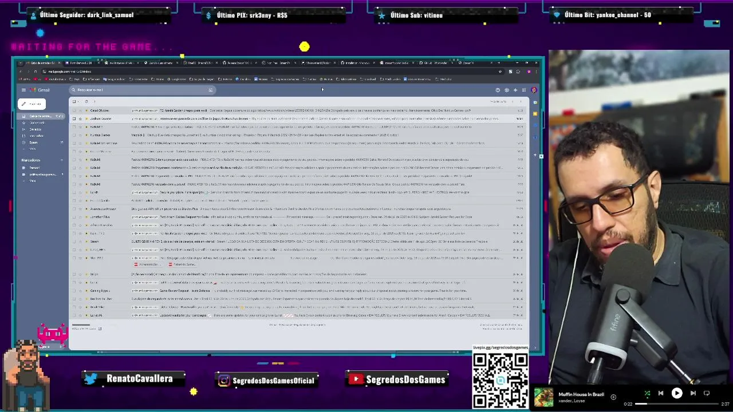
Task: Seek on the music progress bar
Action: 676,404
